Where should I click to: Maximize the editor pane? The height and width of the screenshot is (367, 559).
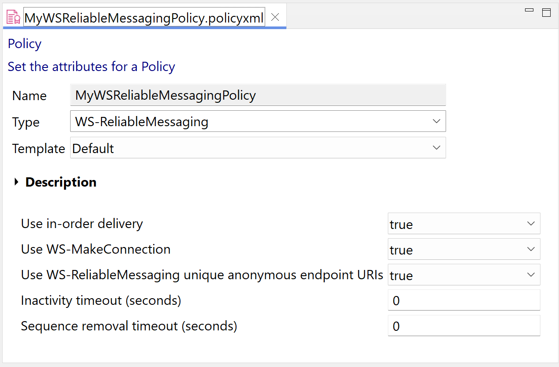546,12
